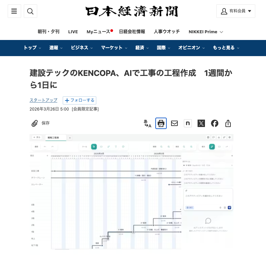Expand the 速報 menu
Viewport: 266px width, 255px height.
[x=56, y=48]
